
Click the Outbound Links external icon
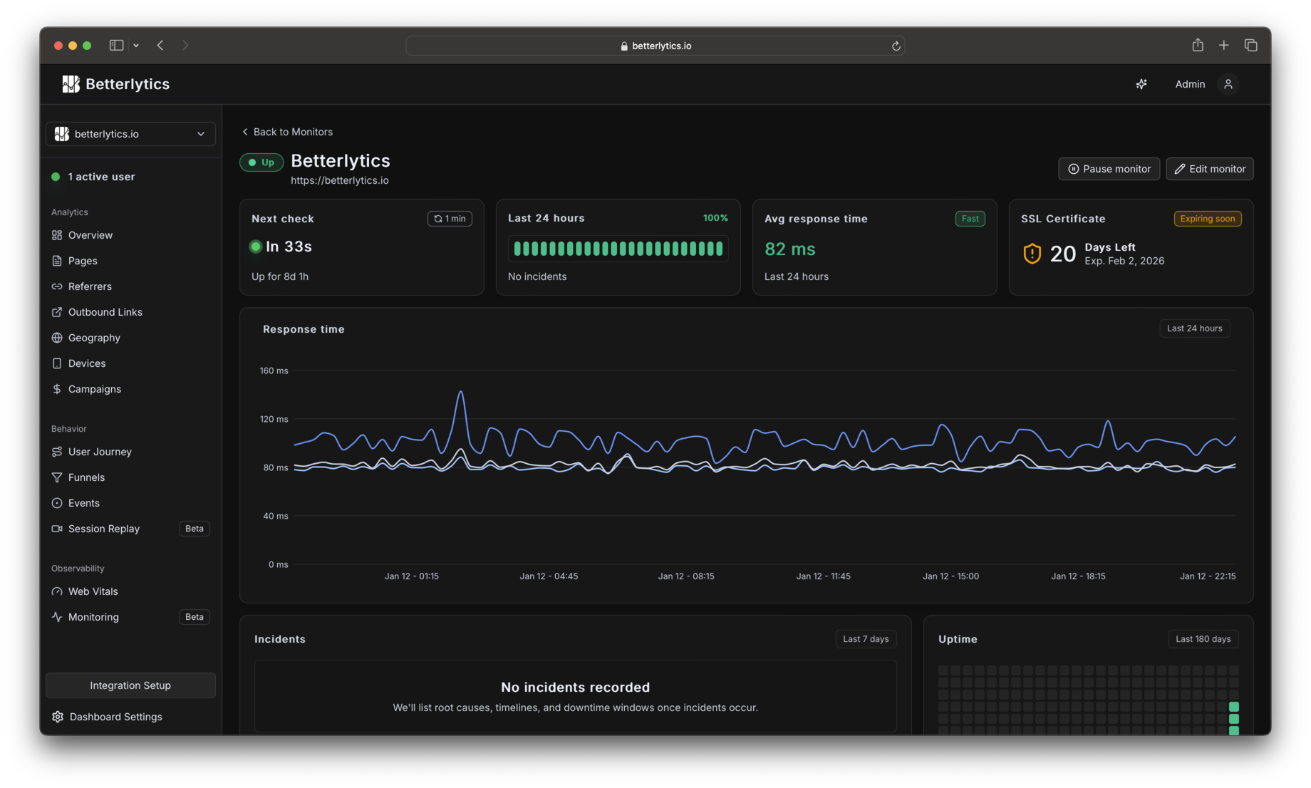[x=57, y=312]
